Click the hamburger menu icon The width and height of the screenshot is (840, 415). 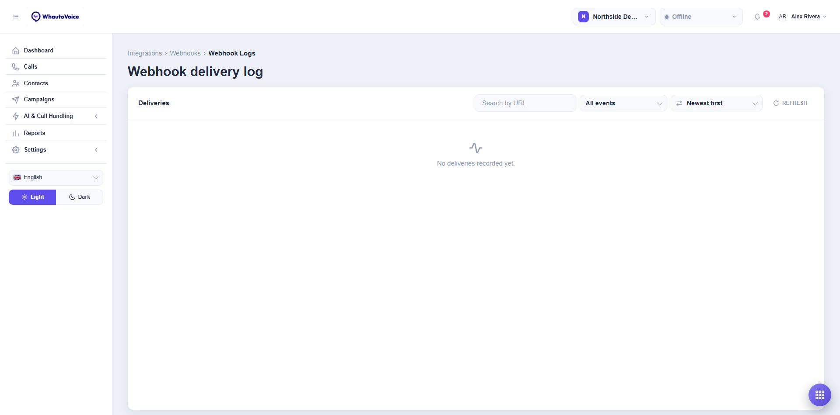click(x=16, y=17)
